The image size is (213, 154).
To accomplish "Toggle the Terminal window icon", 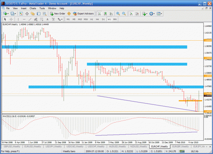I will coord(39,14).
